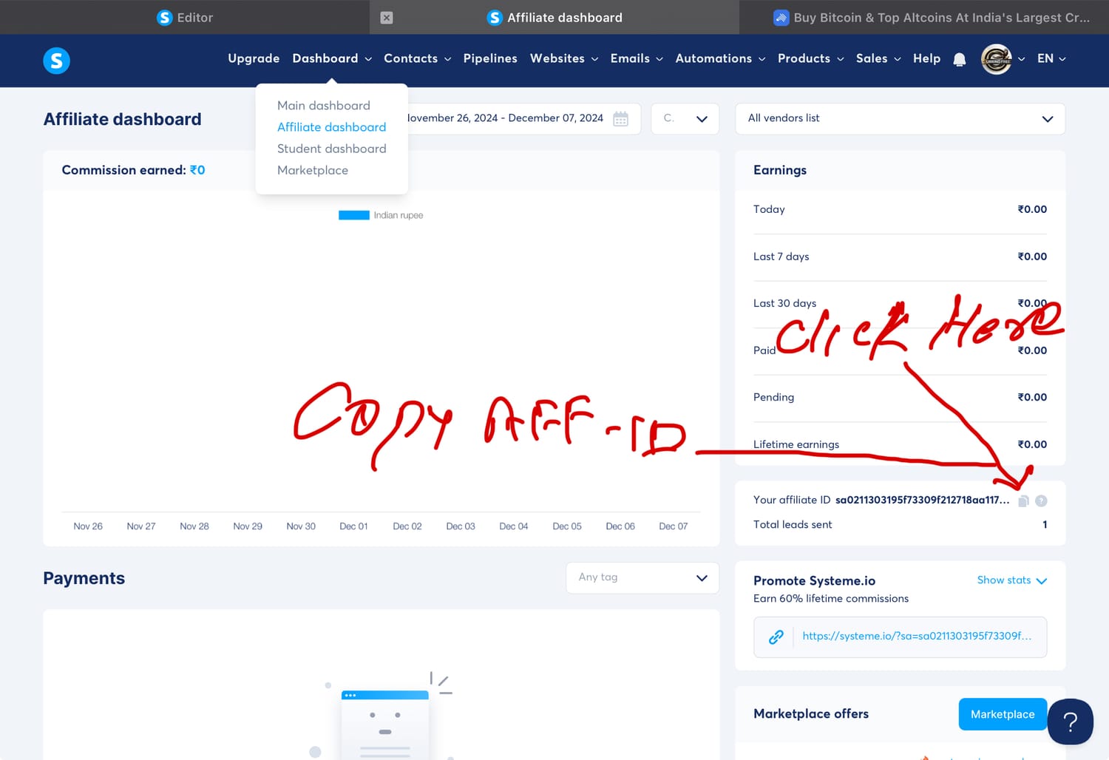Open the Any tag dropdown
The width and height of the screenshot is (1109, 760).
pyautogui.click(x=642, y=577)
